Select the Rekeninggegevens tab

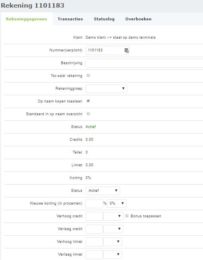tap(27, 19)
